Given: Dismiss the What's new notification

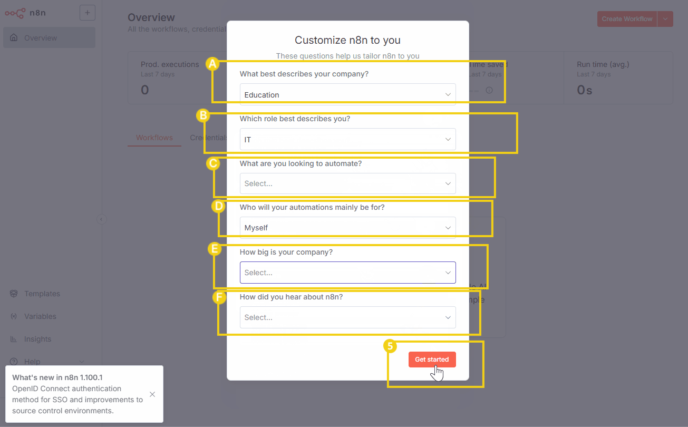Looking at the screenshot, I should click(x=152, y=394).
